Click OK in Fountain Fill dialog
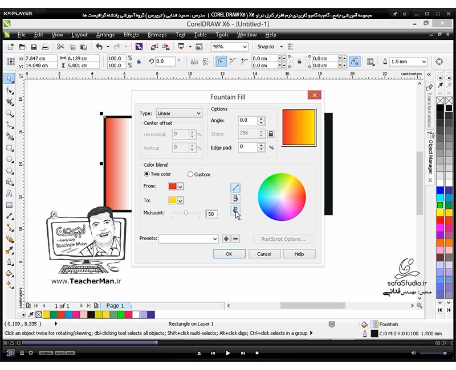 [x=229, y=254]
